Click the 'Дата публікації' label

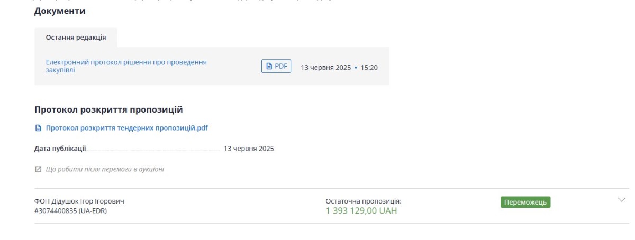click(x=60, y=149)
